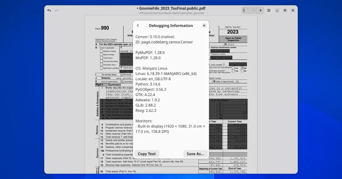Click the Built-in display monitor entry
The height and width of the screenshot is (179, 342).
click(x=170, y=129)
